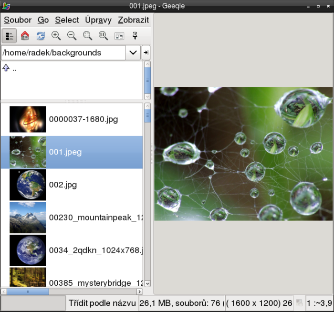Select 0000037-1680.jpg in file list

click(83, 120)
